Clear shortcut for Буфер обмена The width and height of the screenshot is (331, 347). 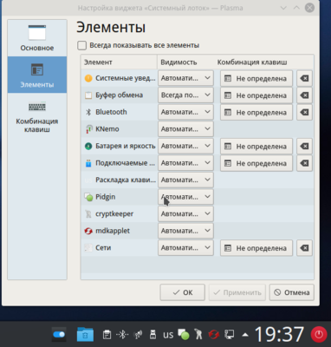(304, 95)
